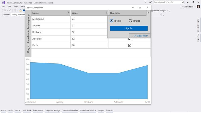Click the value cell showing 74
This screenshot has height=113, width=201.
pos(89,19)
